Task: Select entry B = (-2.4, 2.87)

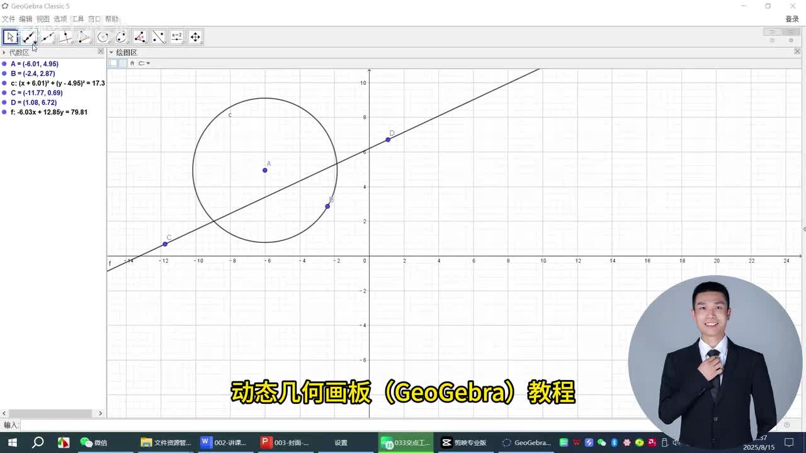Action: click(x=33, y=74)
